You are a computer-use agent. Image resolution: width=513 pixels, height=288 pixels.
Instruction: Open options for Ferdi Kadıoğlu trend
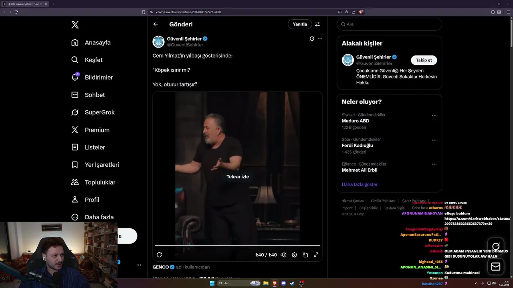pyautogui.click(x=434, y=140)
